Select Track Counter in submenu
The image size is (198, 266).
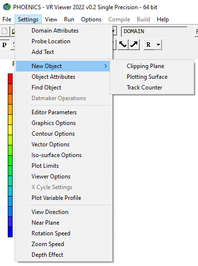pos(152,88)
